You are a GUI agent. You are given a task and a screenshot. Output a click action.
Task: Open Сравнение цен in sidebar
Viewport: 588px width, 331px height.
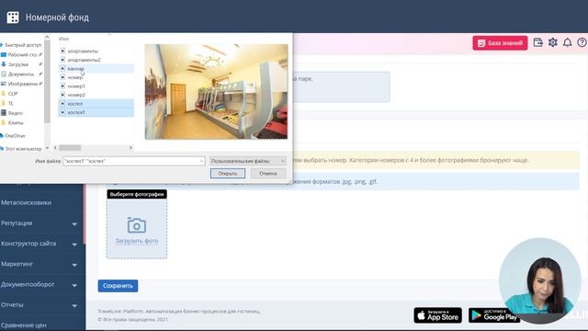[24, 325]
